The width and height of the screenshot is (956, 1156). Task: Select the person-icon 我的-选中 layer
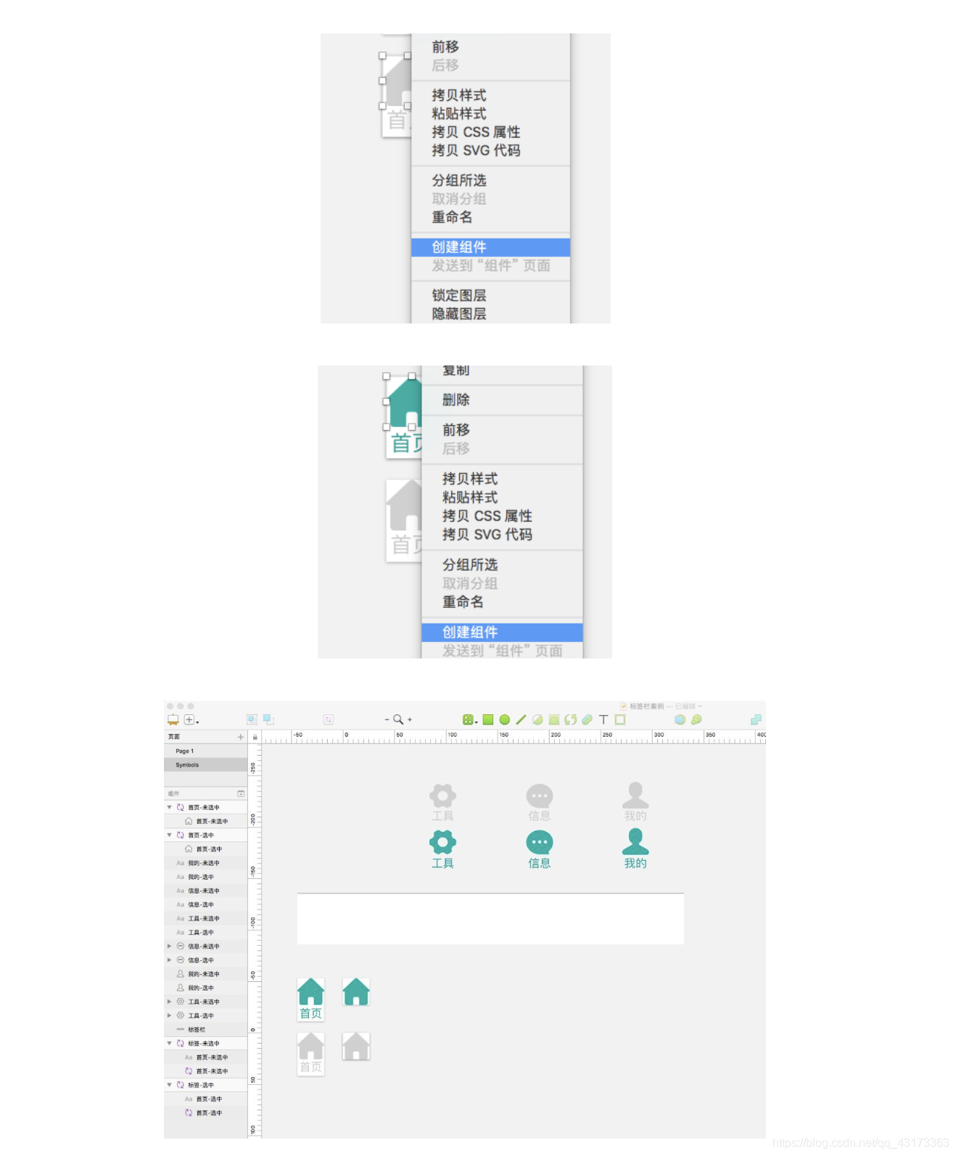206,988
